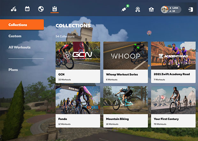198x141 pixels.
Task: Select the workouts clipboard icon
Action: pyautogui.click(x=54, y=9)
